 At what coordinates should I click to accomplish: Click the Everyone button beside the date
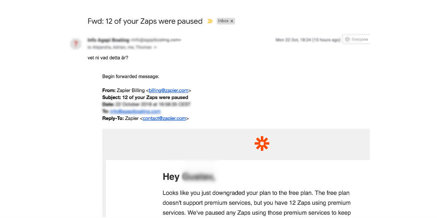(x=356, y=40)
